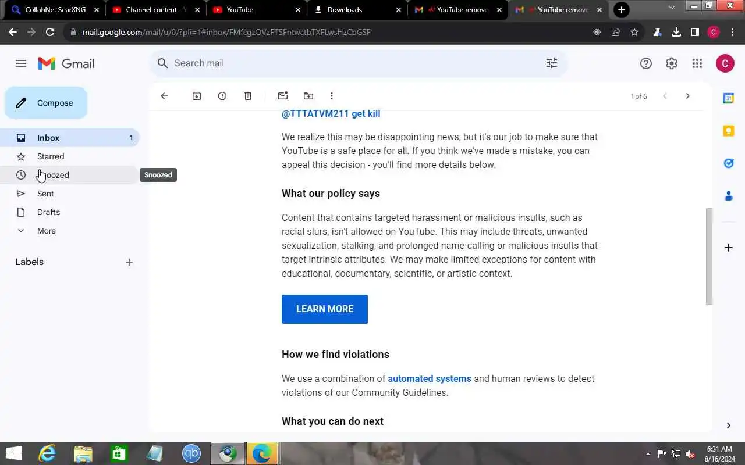Share this page icon
The height and width of the screenshot is (465, 745).
[616, 32]
